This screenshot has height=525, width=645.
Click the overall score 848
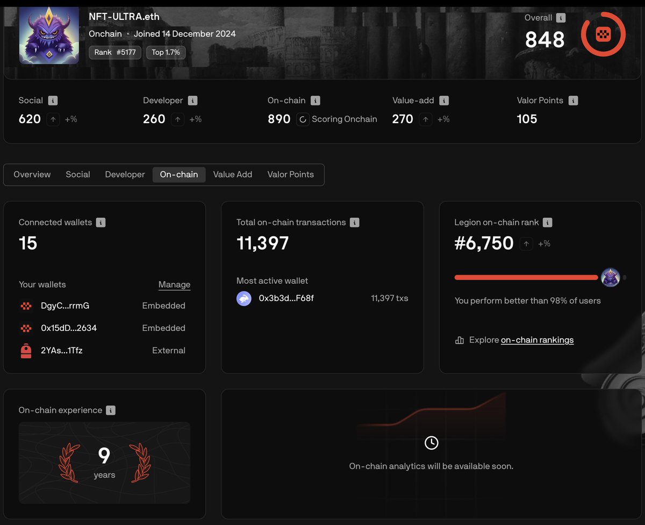tap(545, 40)
